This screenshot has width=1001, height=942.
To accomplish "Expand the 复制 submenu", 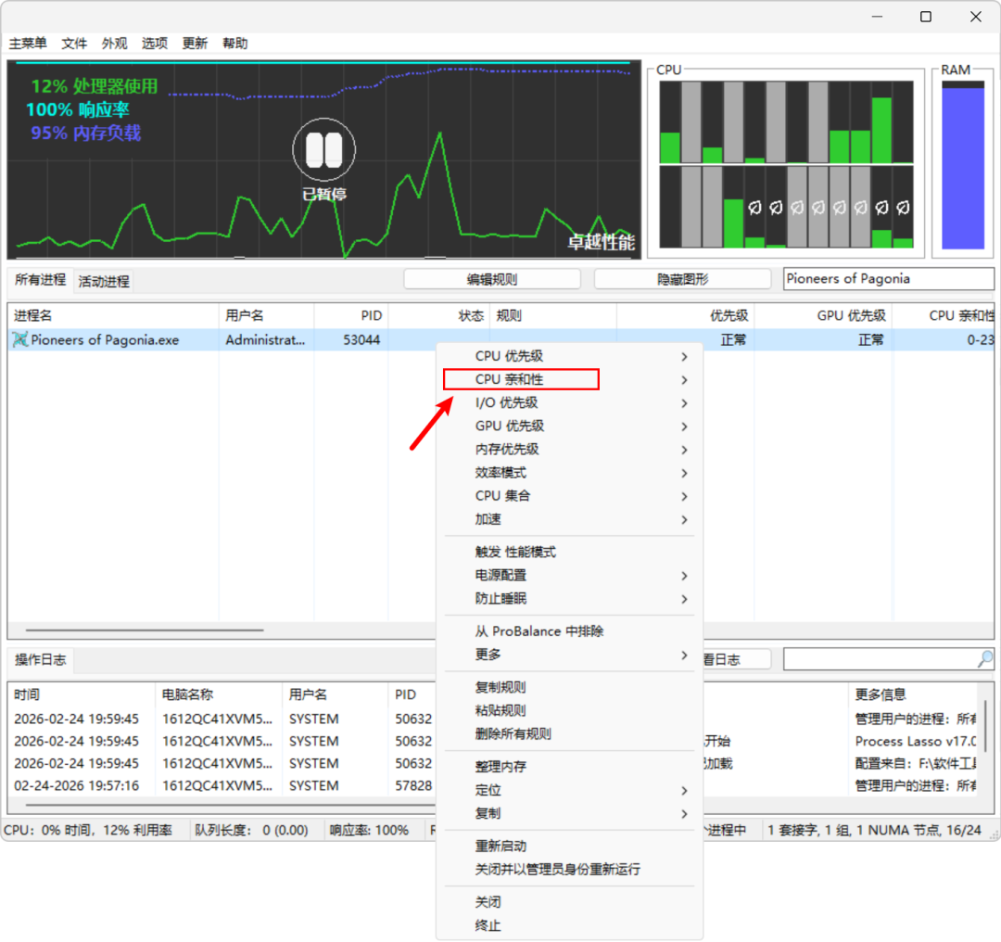I will click(x=569, y=814).
